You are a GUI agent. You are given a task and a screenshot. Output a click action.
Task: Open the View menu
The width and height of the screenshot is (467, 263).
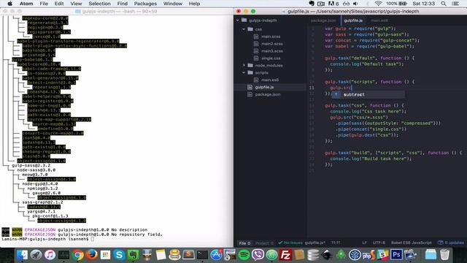click(x=76, y=4)
